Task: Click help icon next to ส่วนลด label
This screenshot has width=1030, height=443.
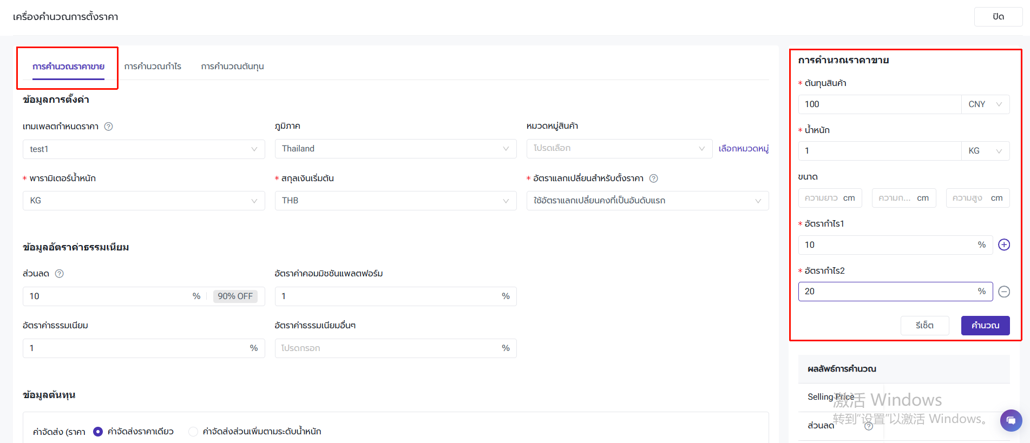Action: (x=60, y=274)
